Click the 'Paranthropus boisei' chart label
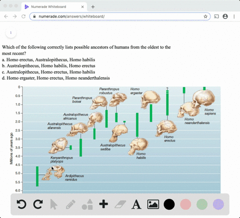The image size is (240, 218). pos(82,99)
